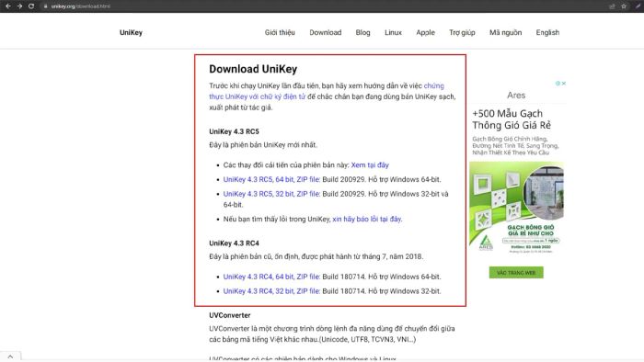Go forward using the browser forward arrow
This screenshot has height=362, width=644.
pos(19,6)
